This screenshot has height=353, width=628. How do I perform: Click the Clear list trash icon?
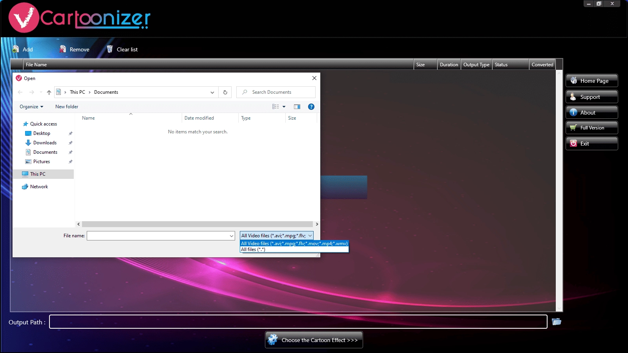pos(110,49)
